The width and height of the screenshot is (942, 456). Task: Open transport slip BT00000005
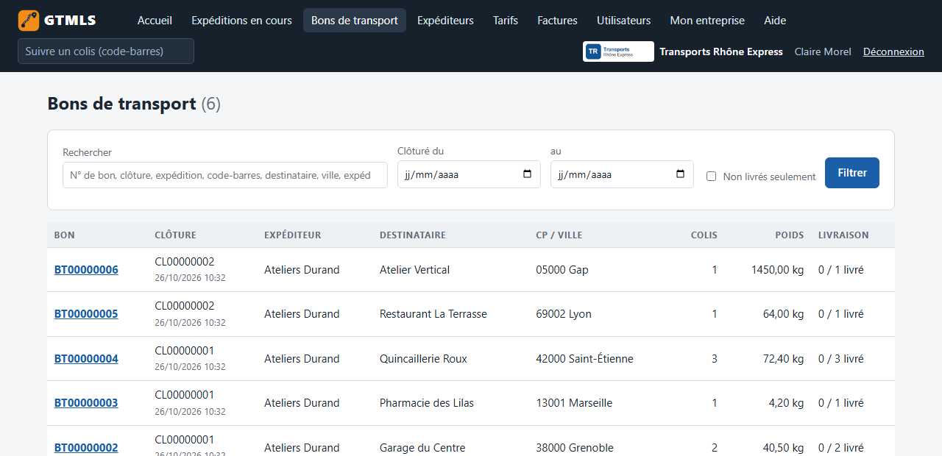(86, 314)
